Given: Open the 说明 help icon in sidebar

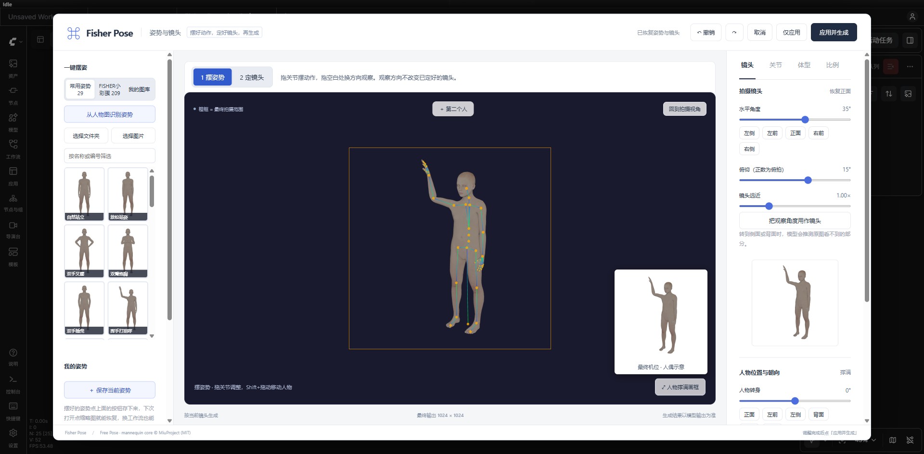Looking at the screenshot, I should 13,357.
